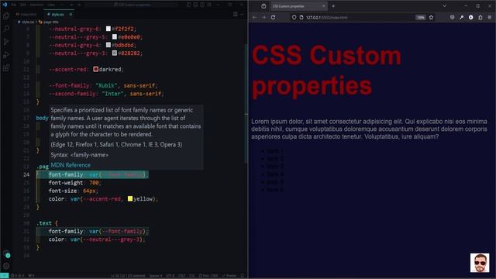Open the Firefox hamburger application menu
496x279 pixels.
489,17
